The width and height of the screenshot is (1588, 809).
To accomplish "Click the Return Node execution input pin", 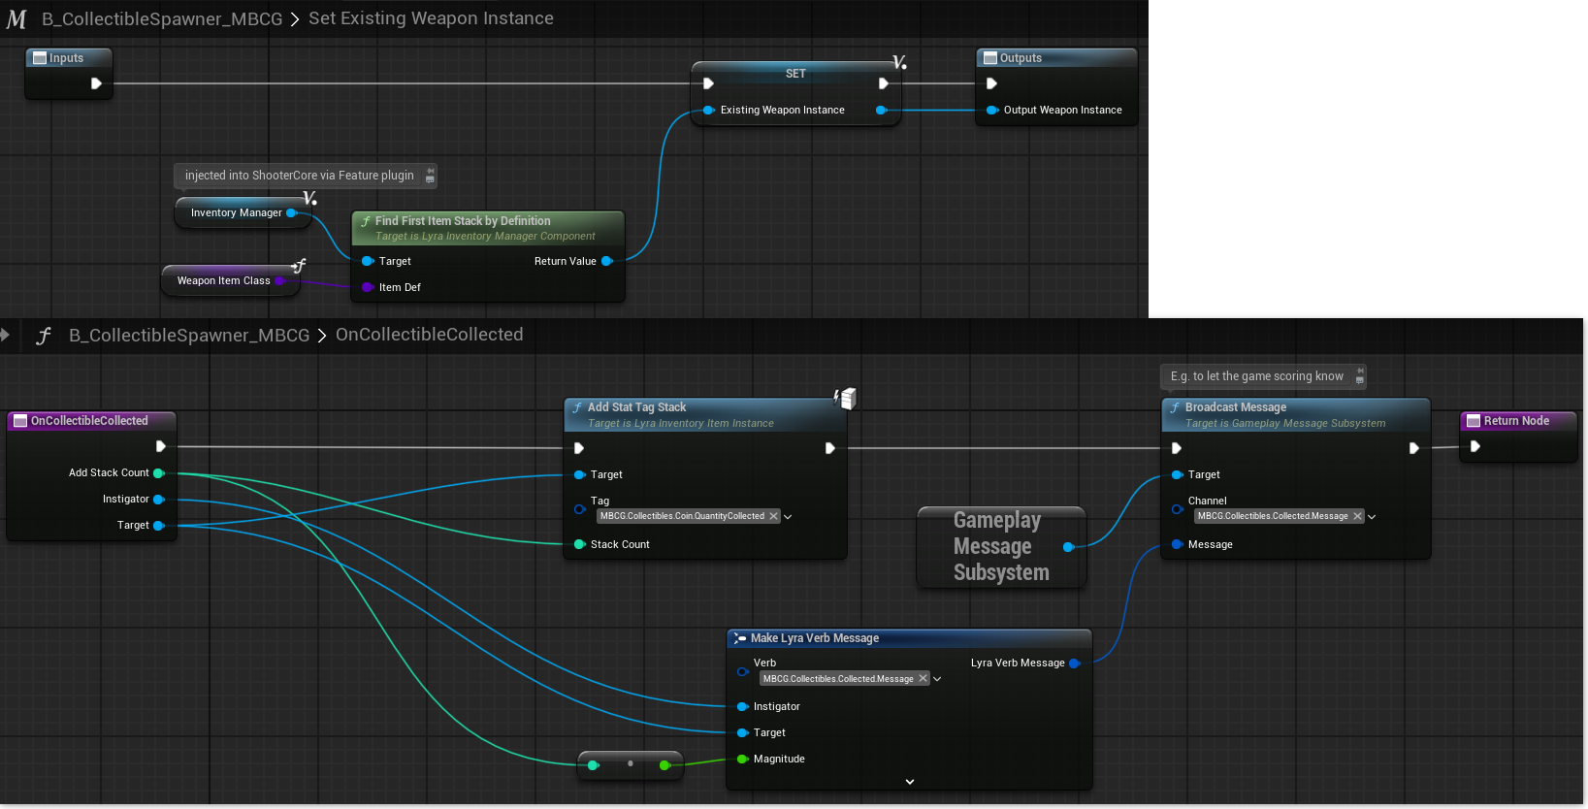I will tap(1475, 447).
